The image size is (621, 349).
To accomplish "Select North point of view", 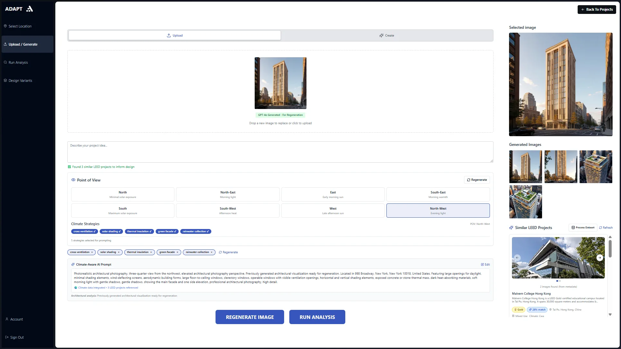I will 123,194.
